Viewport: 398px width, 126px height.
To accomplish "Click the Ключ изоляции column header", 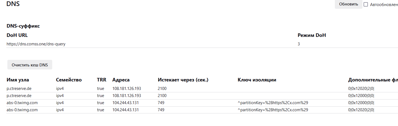I will 257,80.
